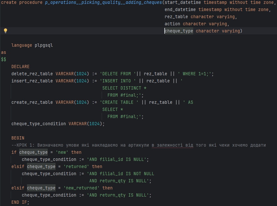Image resolution: width=277 pixels, height=206 pixels.
Task: Click 'language plpgsql' line
Action: pos(32,45)
